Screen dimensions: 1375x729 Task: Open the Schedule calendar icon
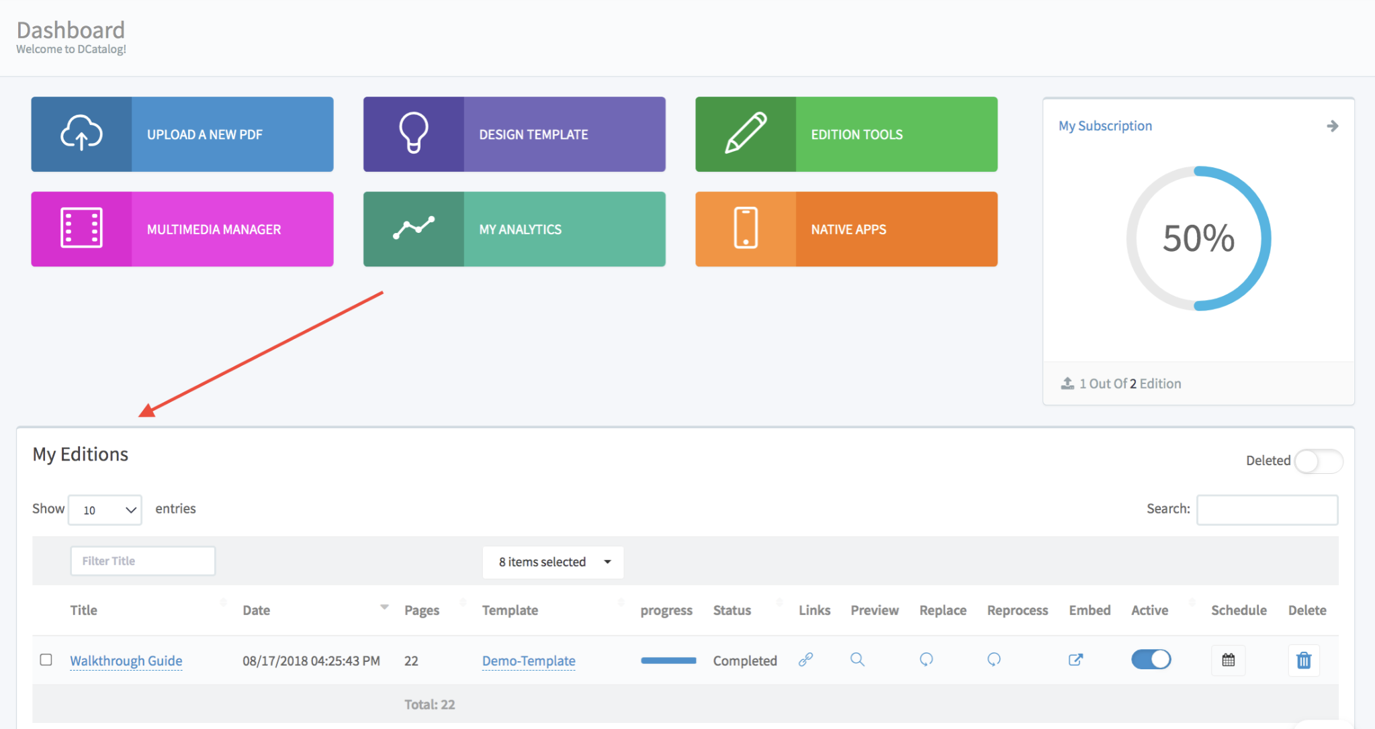(x=1228, y=660)
